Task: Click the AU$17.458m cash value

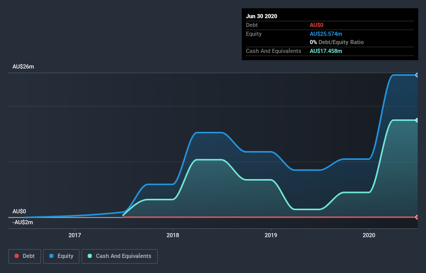Action: tap(326, 51)
